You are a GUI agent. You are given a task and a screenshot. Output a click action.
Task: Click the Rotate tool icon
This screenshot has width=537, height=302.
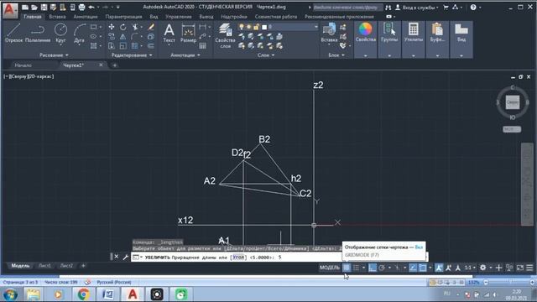click(x=123, y=27)
